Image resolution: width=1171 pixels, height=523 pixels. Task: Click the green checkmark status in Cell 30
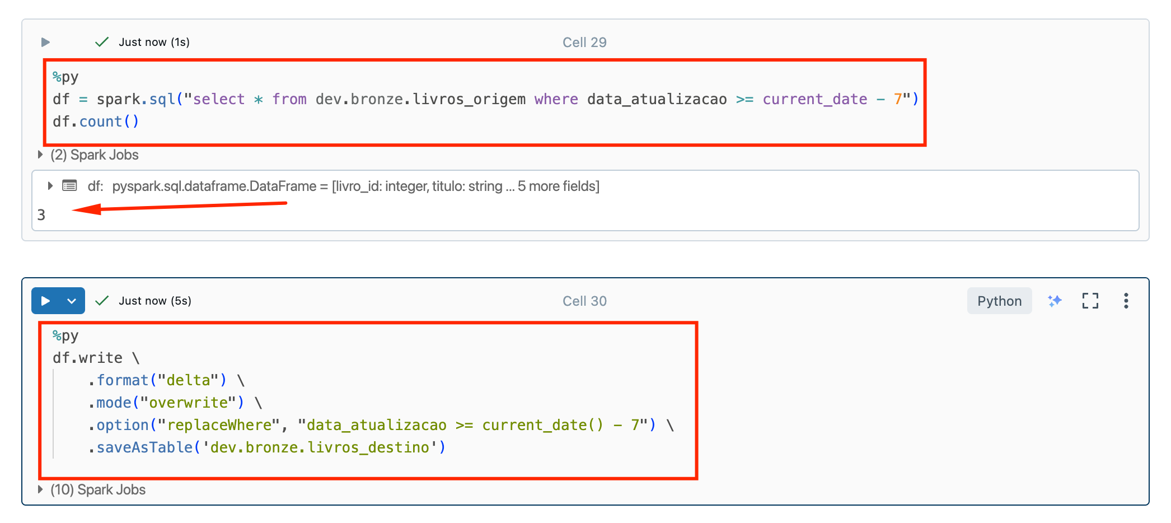coord(102,301)
